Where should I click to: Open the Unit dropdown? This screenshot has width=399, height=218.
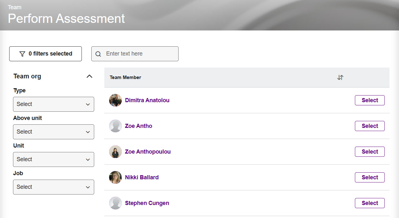[53, 159]
